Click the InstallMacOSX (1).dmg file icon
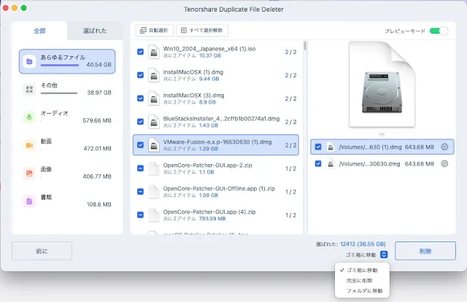The image size is (467, 302). point(154,75)
